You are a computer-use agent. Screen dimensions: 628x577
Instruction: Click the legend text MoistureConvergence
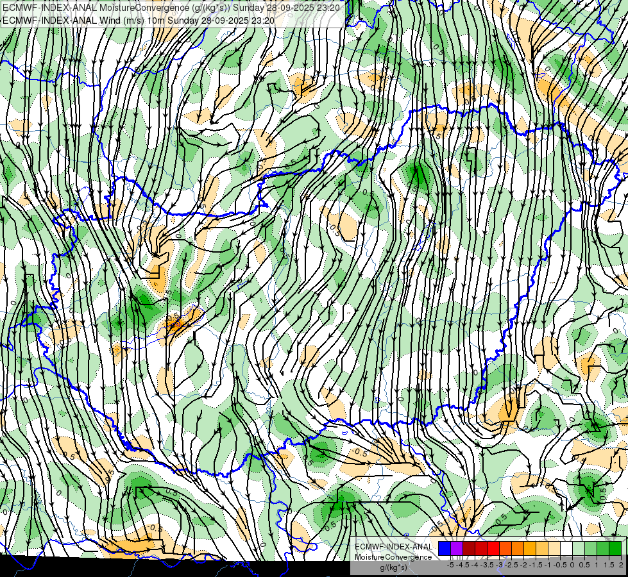pyautogui.click(x=393, y=557)
